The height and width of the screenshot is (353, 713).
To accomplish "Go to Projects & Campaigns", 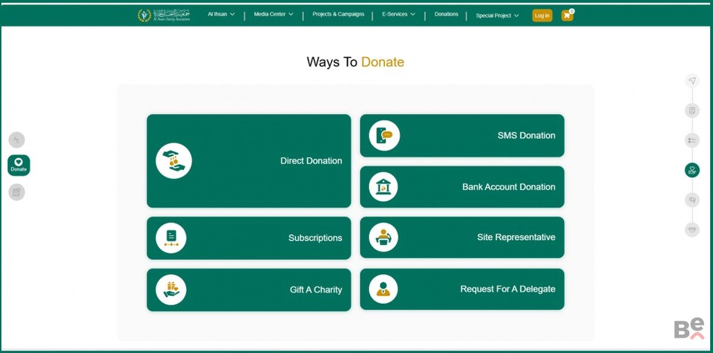I will click(338, 14).
